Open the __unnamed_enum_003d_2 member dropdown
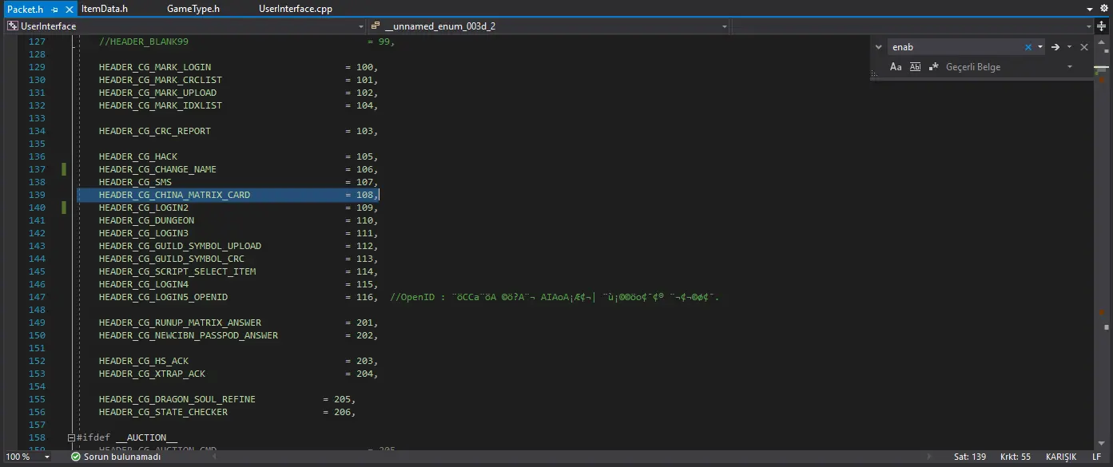This screenshot has width=1113, height=467. point(724,26)
